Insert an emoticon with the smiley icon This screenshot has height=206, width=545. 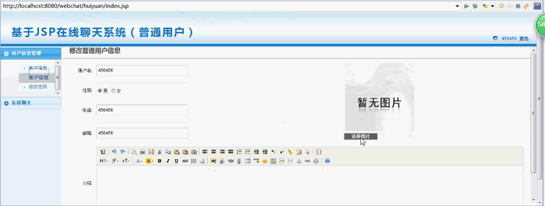(x=265, y=161)
